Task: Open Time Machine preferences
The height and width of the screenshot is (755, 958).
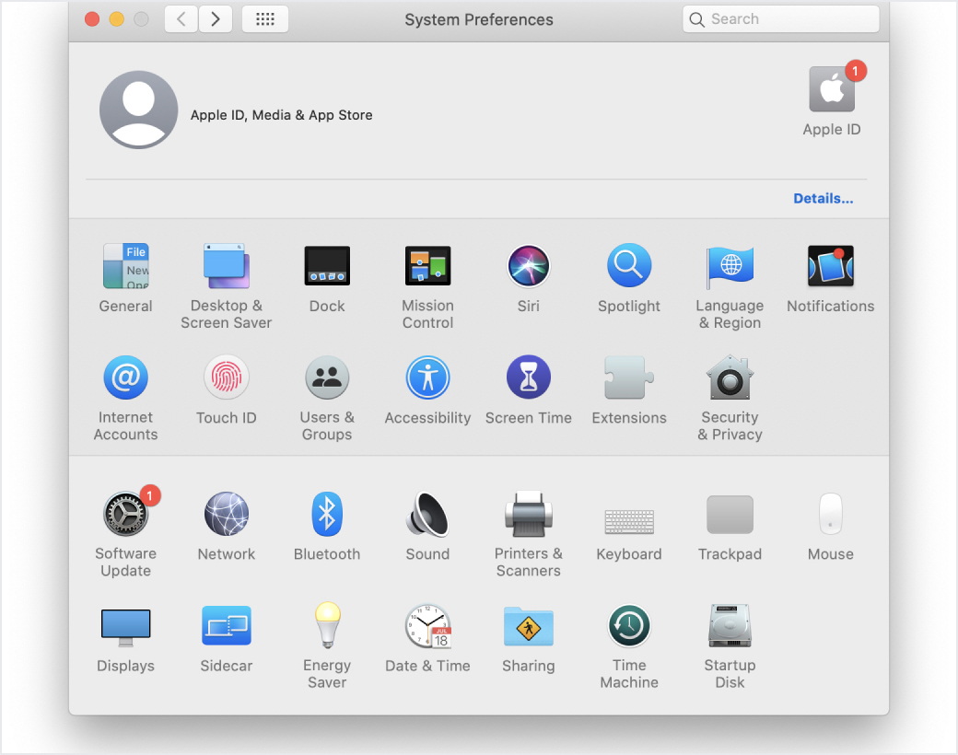Action: tap(629, 627)
